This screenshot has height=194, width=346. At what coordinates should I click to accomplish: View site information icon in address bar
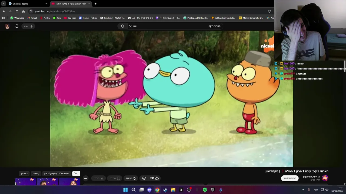pos(31,11)
